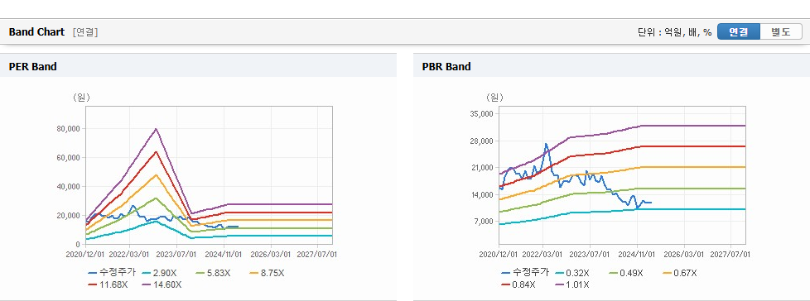810x301 pixels.
Task: Click the (원) unit label above PBR chart
Action: pyautogui.click(x=495, y=98)
